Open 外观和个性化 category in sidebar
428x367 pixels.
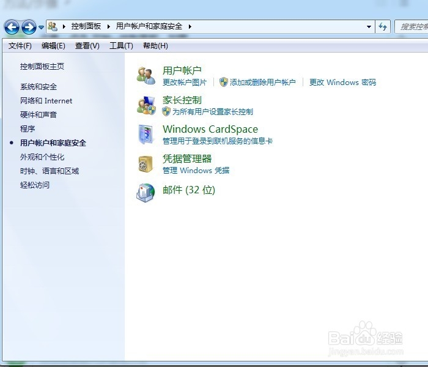[x=42, y=157]
